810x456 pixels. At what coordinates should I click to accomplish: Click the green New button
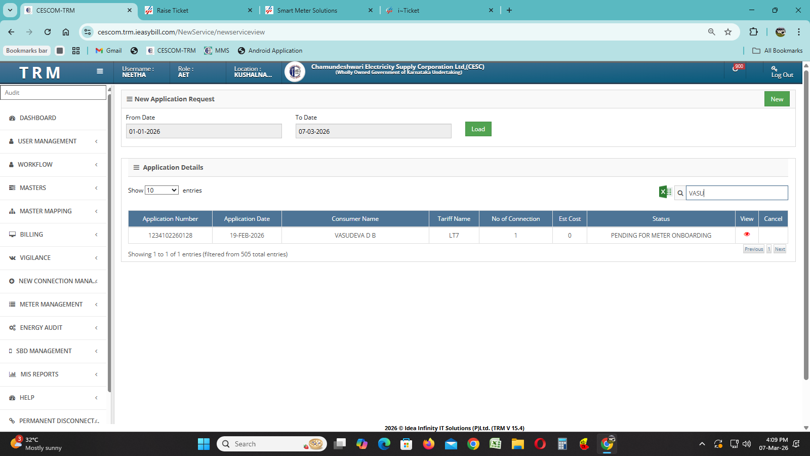coord(777,99)
